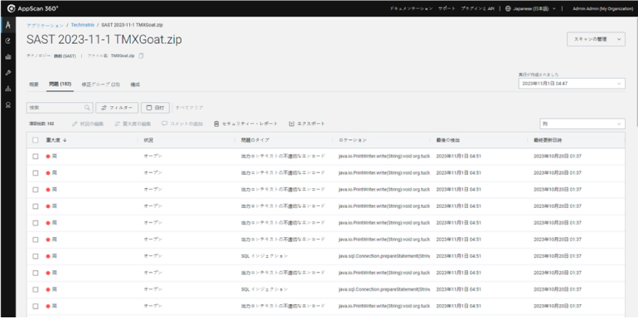Open the bar-chart dashboard icon in sidebar
638x319 pixels.
7,57
